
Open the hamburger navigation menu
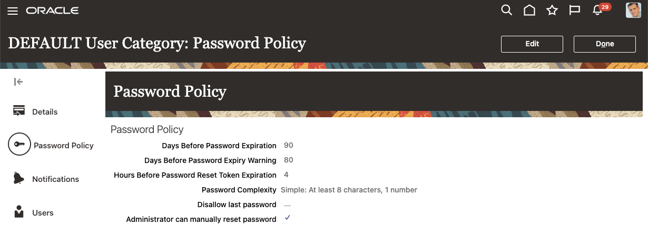pyautogui.click(x=13, y=11)
